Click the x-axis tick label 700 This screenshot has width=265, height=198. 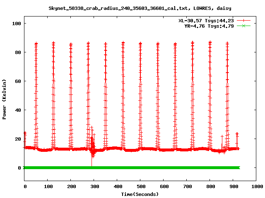[x=188, y=186]
